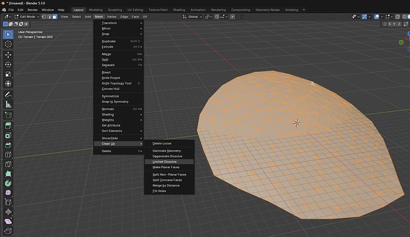The width and height of the screenshot is (410, 237).
Task: Open the Vertex header menu
Action: tap(111, 17)
